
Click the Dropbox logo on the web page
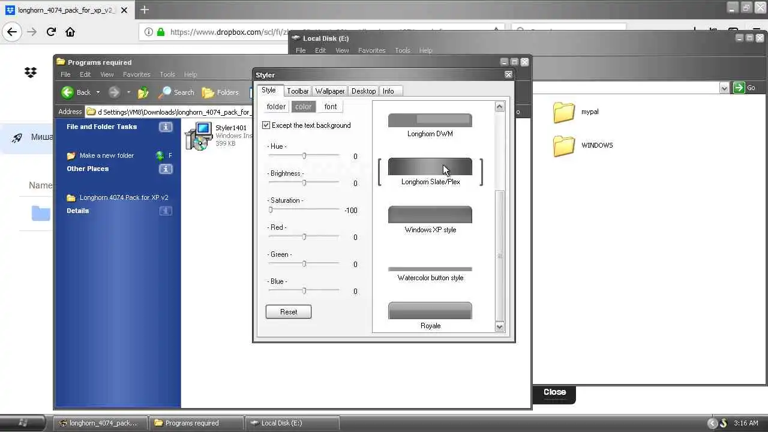click(x=31, y=73)
